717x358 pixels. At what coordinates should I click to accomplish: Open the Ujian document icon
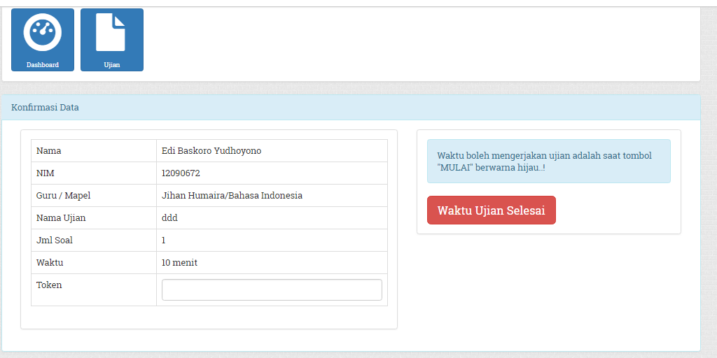111,31
